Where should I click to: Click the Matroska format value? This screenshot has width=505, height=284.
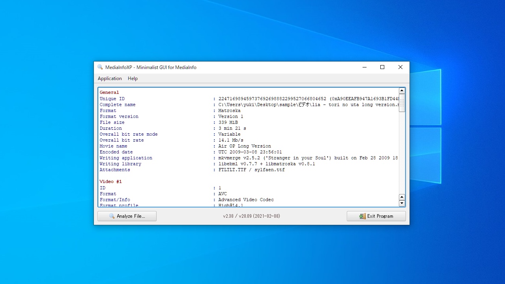coord(230,110)
